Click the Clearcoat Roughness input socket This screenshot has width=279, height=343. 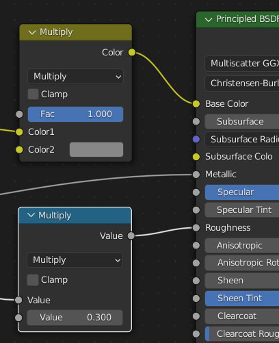pyautogui.click(x=196, y=334)
